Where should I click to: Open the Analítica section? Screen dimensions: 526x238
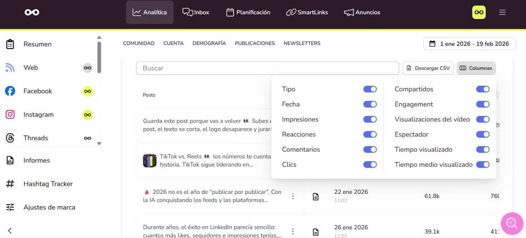149,12
